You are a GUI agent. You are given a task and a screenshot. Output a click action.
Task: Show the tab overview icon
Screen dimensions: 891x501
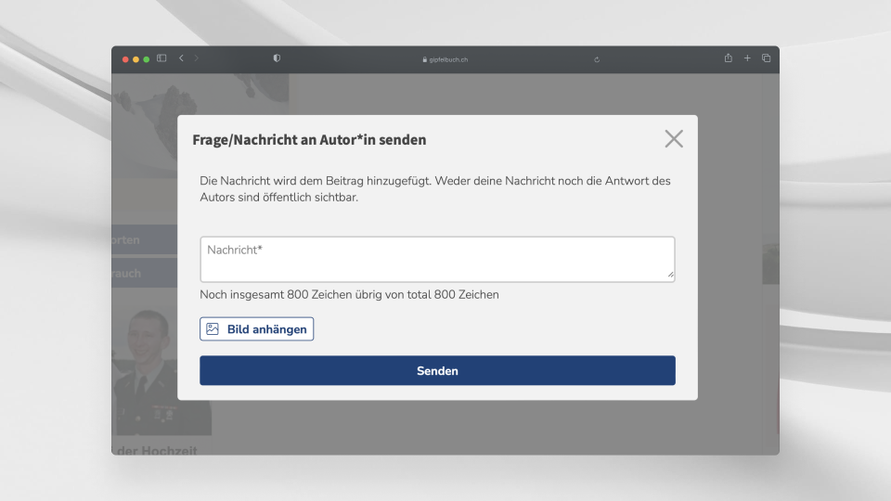[767, 58]
